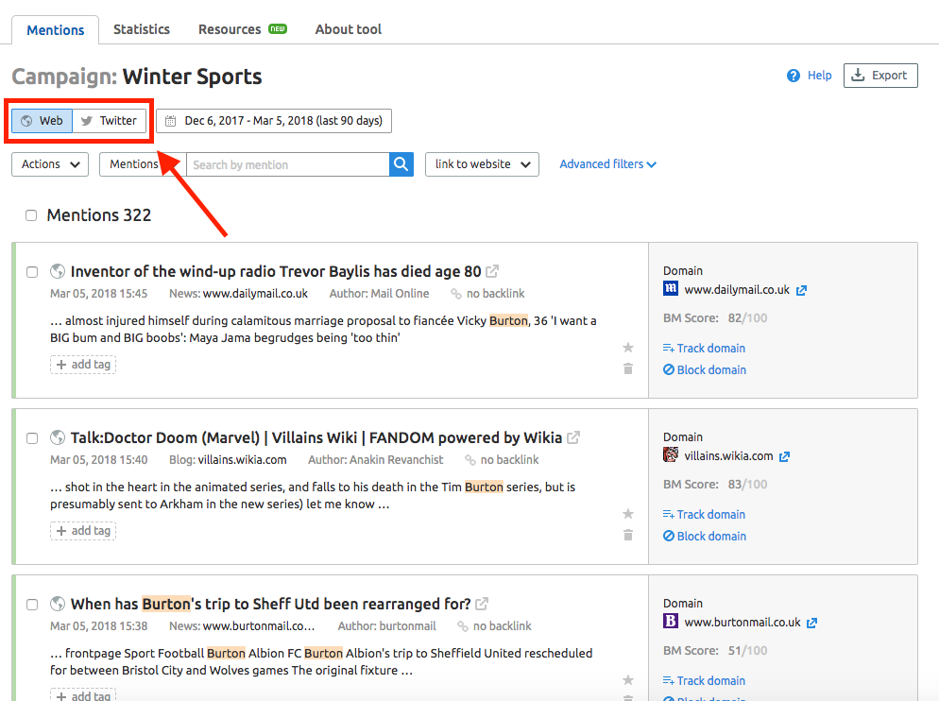Tick the select-all Mentions 322 checkbox

point(31,215)
